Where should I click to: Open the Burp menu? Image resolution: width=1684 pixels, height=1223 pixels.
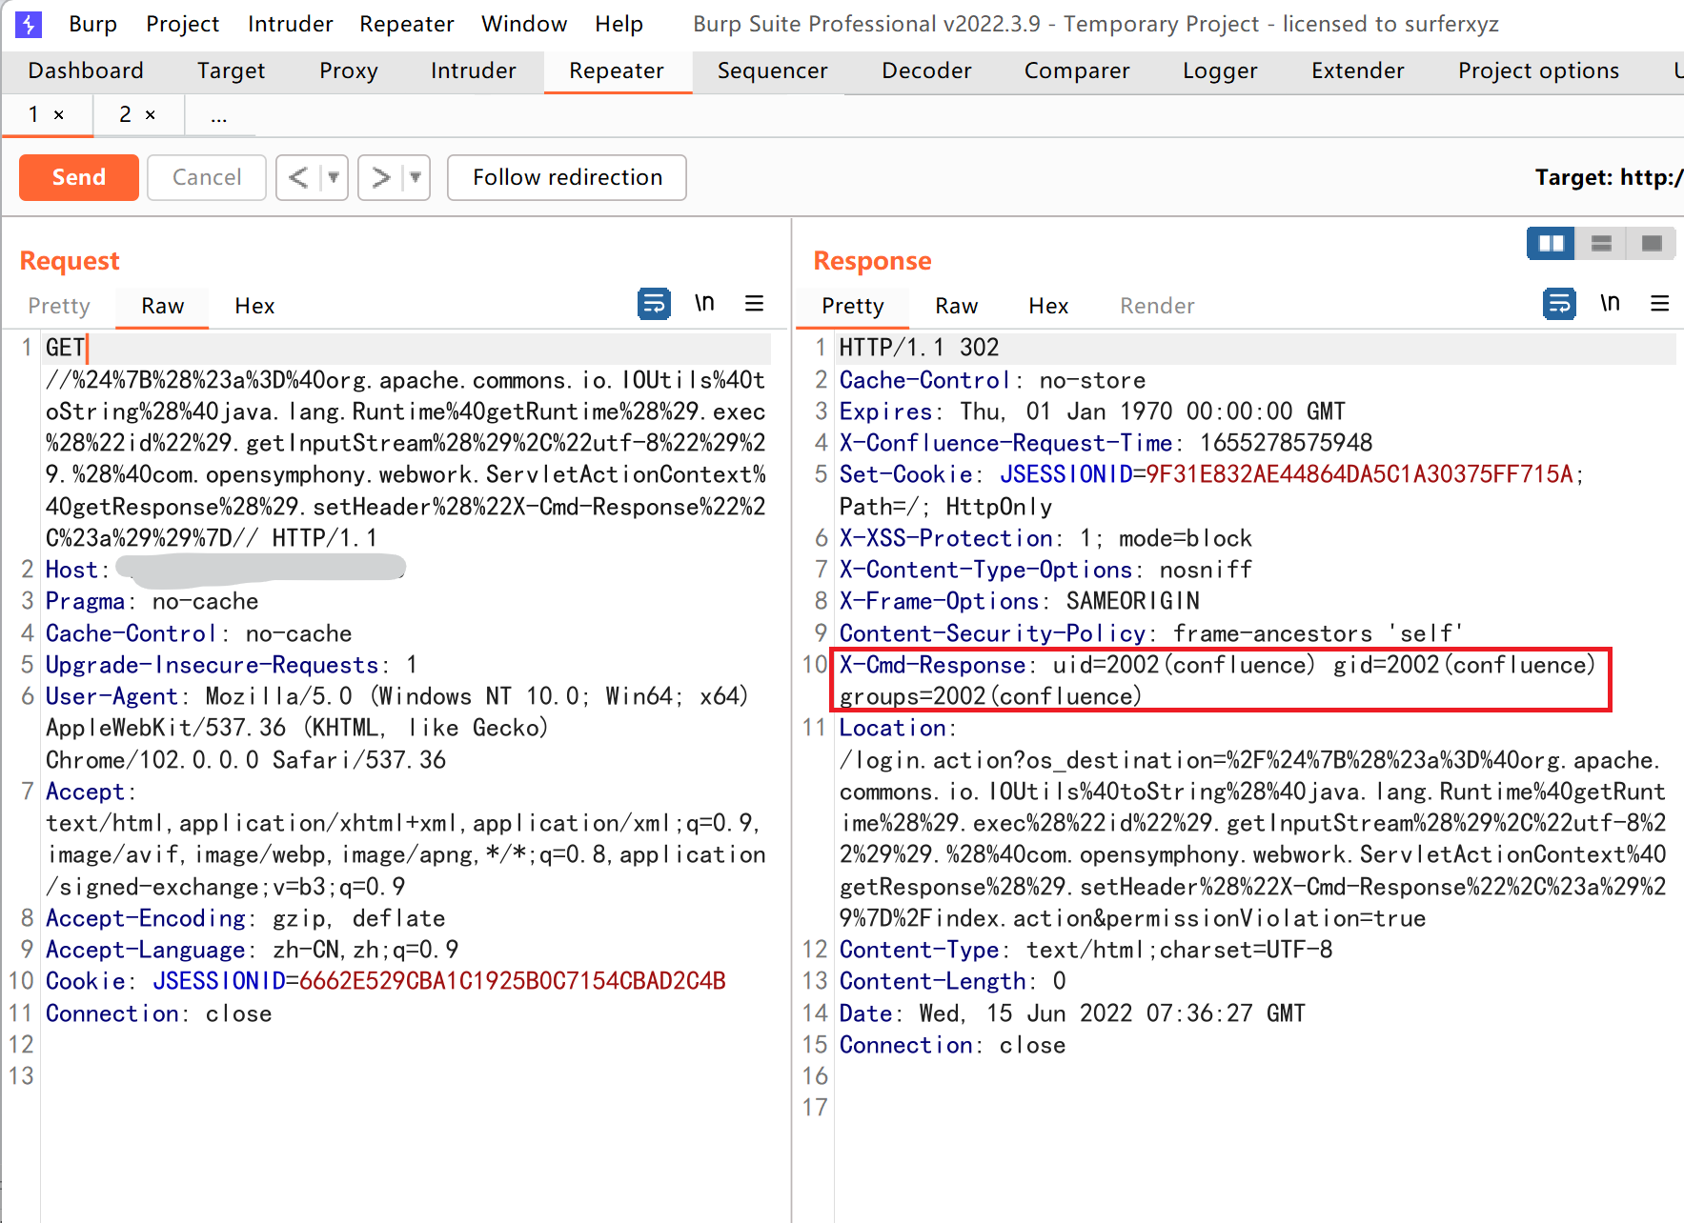tap(93, 24)
